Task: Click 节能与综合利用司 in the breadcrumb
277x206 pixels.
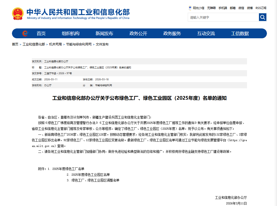Action: pyautogui.click(x=79, y=44)
